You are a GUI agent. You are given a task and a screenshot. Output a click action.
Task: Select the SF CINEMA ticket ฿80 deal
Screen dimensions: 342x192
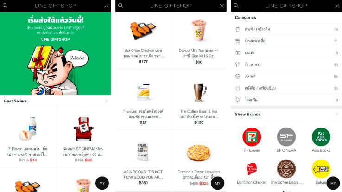click(83, 137)
